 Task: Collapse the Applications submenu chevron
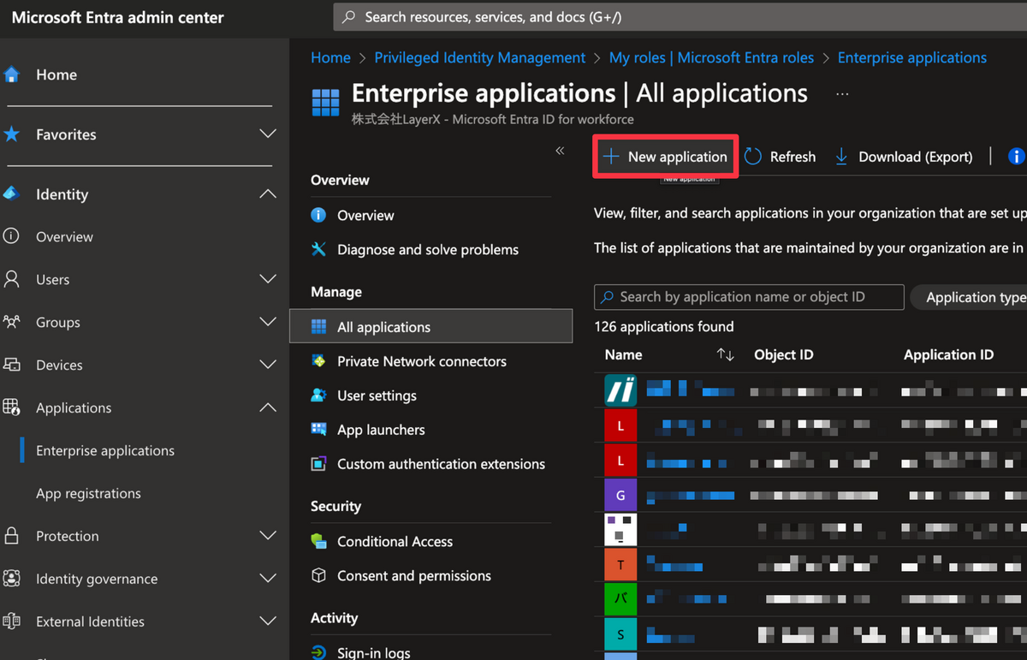(268, 407)
